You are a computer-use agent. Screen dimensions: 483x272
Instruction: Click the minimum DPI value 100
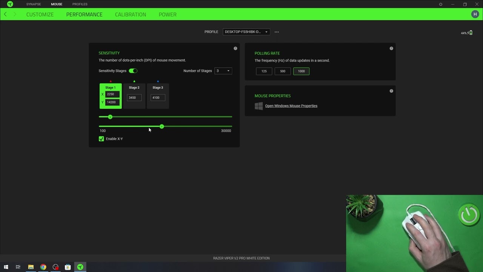[103, 131]
